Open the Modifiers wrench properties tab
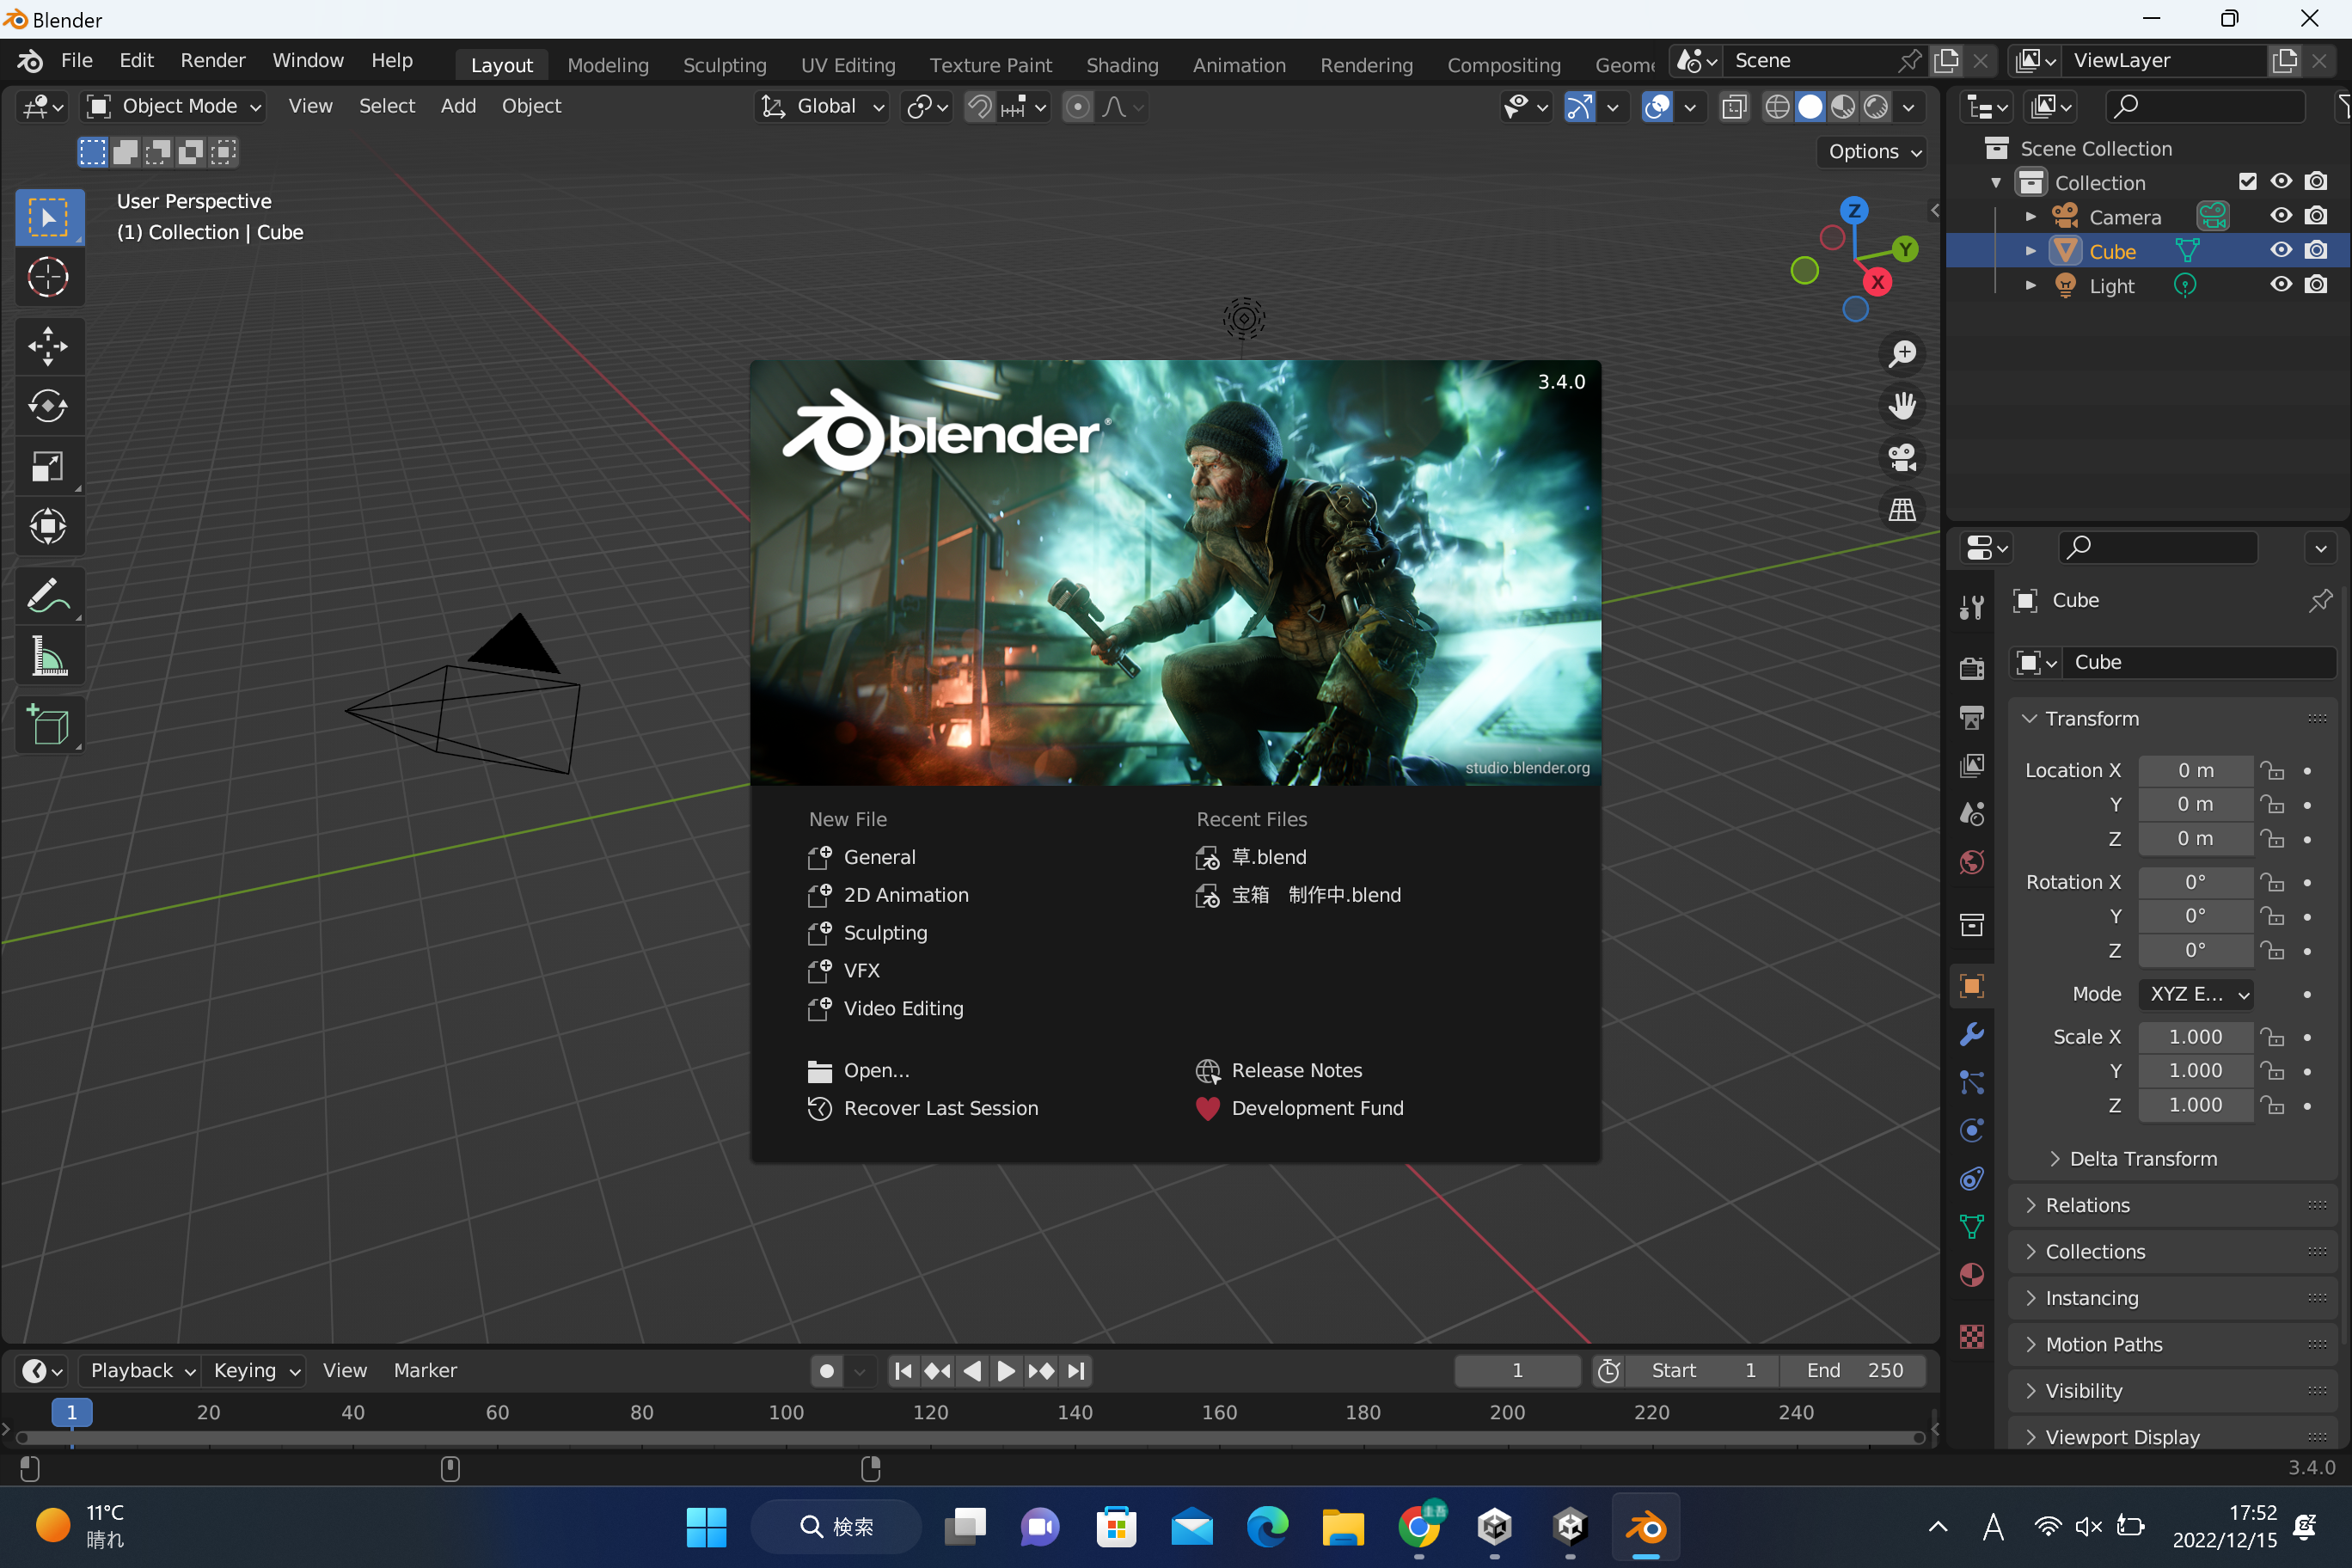The height and width of the screenshot is (1568, 2352). pyautogui.click(x=1971, y=1034)
